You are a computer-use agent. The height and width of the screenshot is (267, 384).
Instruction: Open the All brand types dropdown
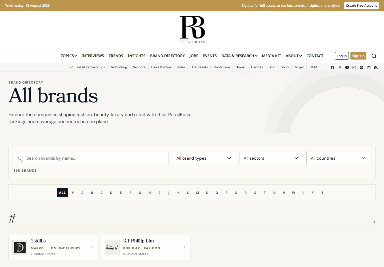(x=204, y=158)
